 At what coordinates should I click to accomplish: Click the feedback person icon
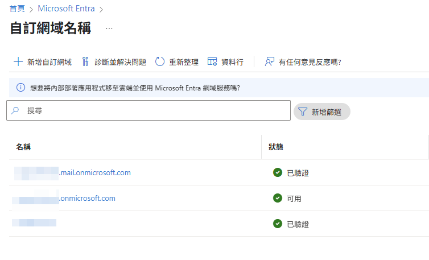click(270, 62)
